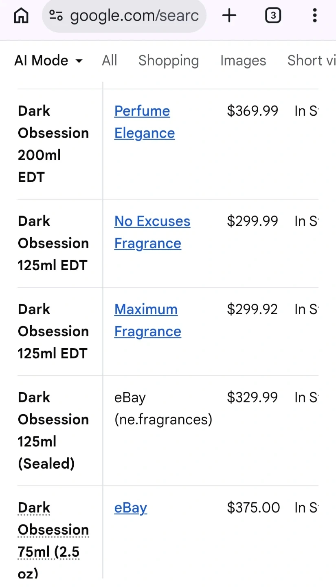Select the Images tab
Image resolution: width=336 pixels, height=587 pixels.
243,61
